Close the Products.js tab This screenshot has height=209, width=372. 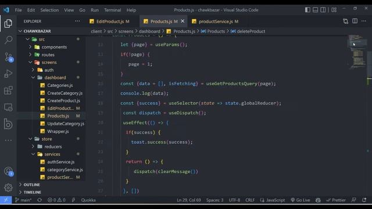(x=183, y=21)
